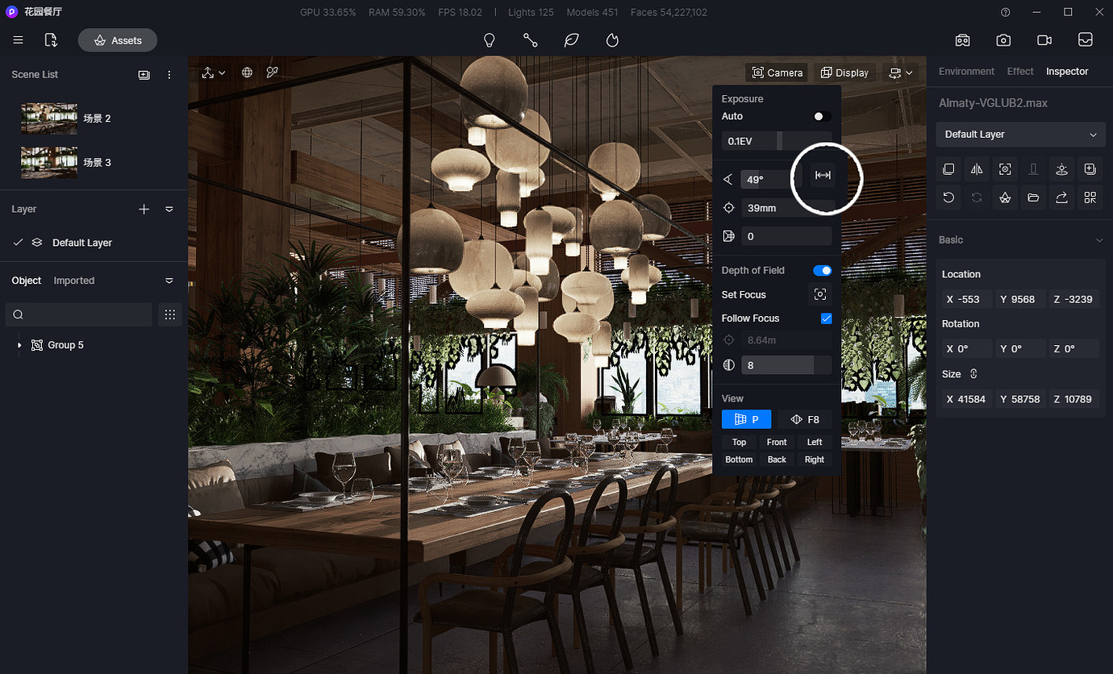Click the Set Focus button
The width and height of the screenshot is (1113, 674).
(819, 294)
